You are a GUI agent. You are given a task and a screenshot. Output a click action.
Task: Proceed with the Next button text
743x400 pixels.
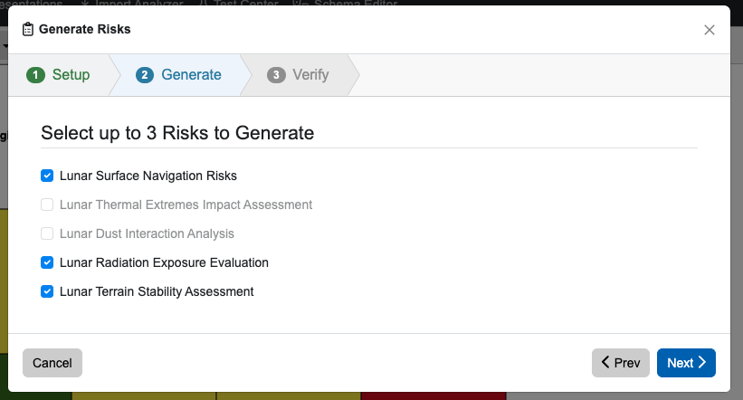[680, 363]
